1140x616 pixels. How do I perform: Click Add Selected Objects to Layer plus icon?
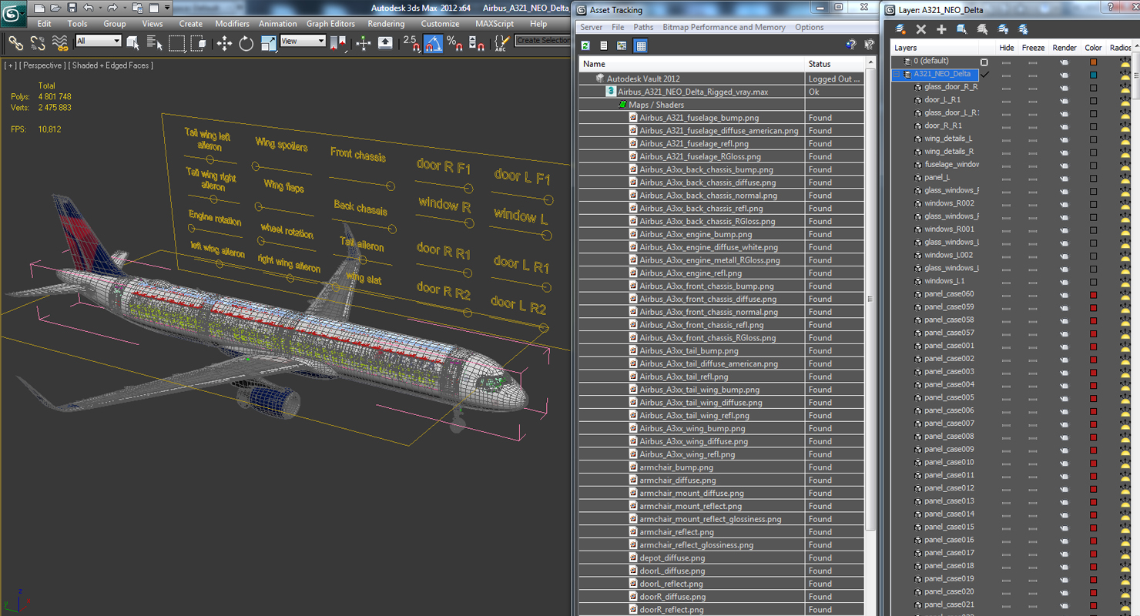[x=941, y=29]
